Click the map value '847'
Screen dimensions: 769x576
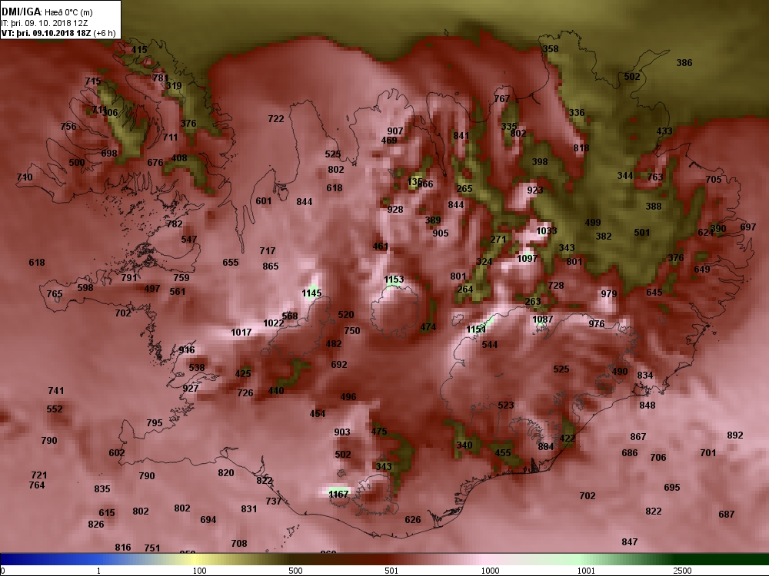[x=630, y=541]
